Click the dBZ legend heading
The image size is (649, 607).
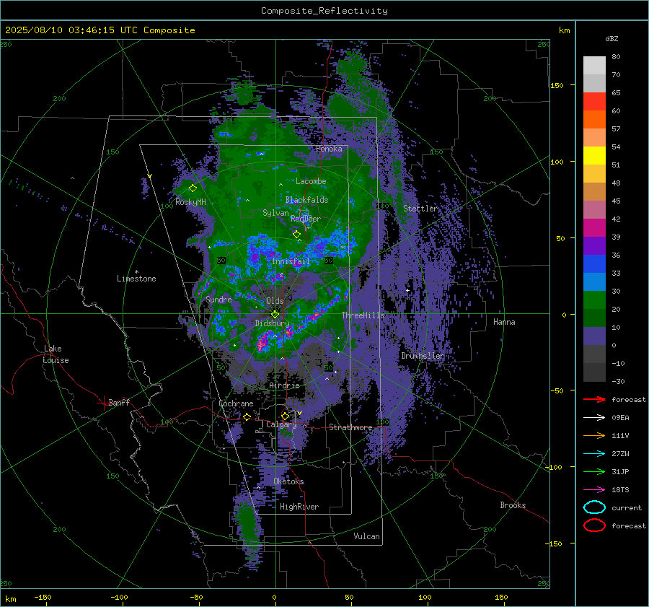(x=612, y=38)
